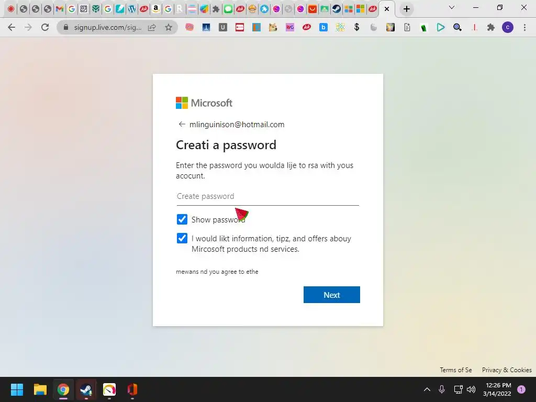
Task: Click the document notes extension icon
Action: (407, 27)
